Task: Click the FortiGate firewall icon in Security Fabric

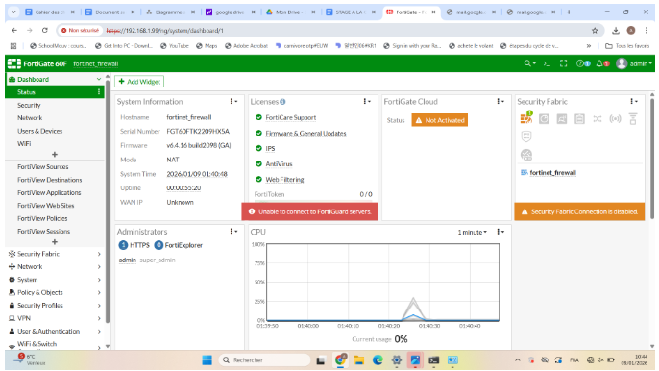Action: point(526,118)
